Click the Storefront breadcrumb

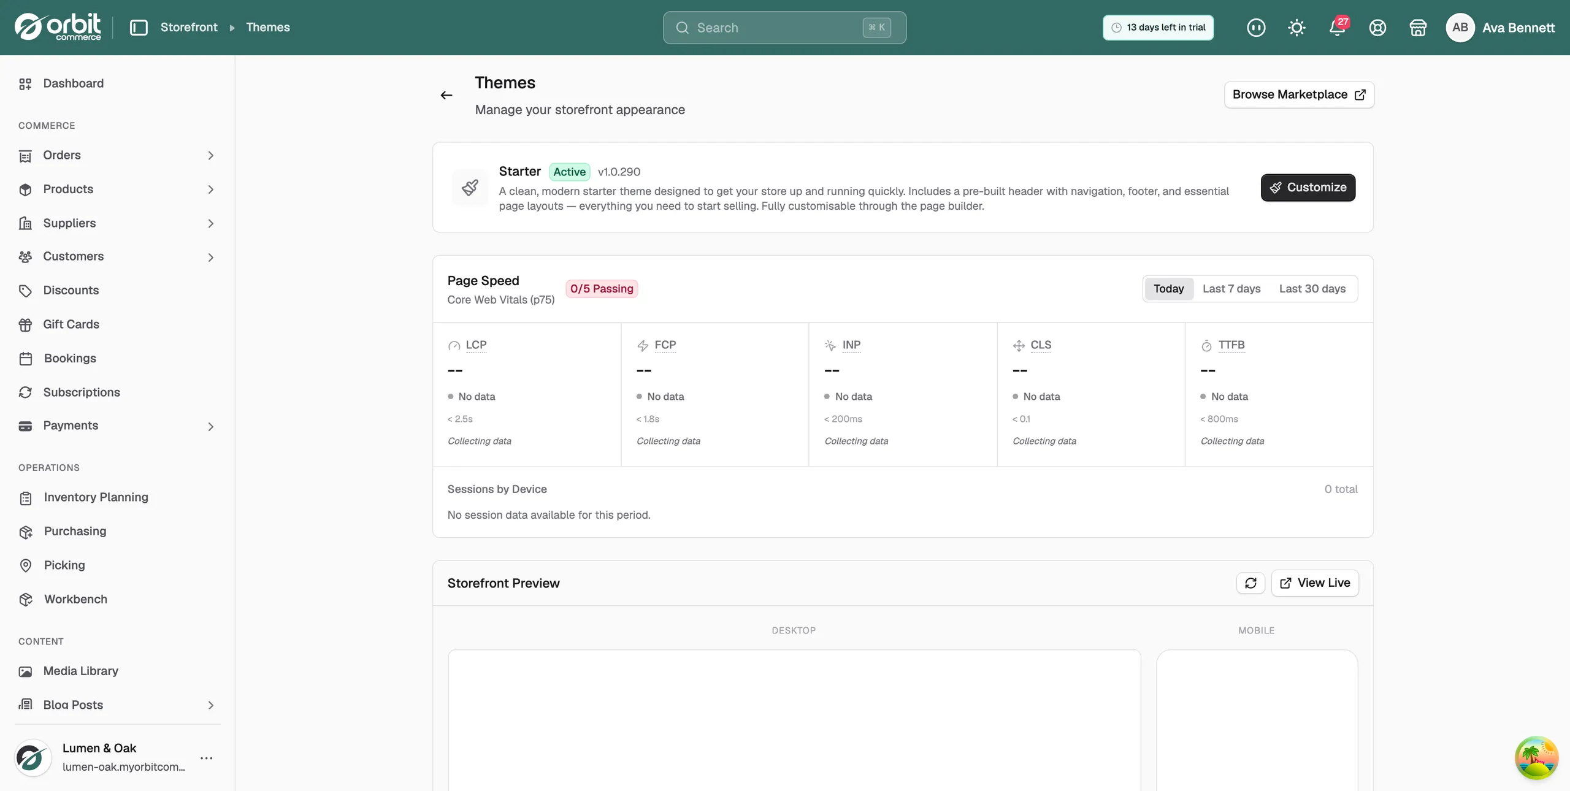coord(189,28)
